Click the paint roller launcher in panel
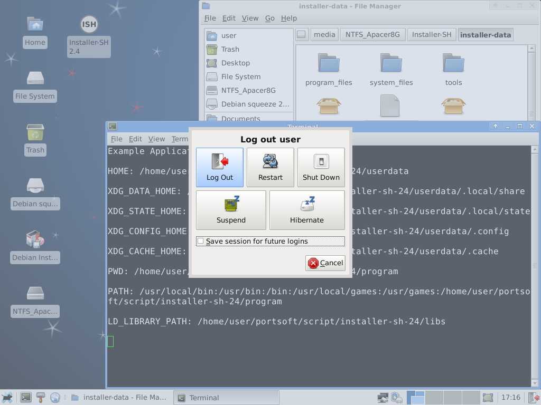 40,398
